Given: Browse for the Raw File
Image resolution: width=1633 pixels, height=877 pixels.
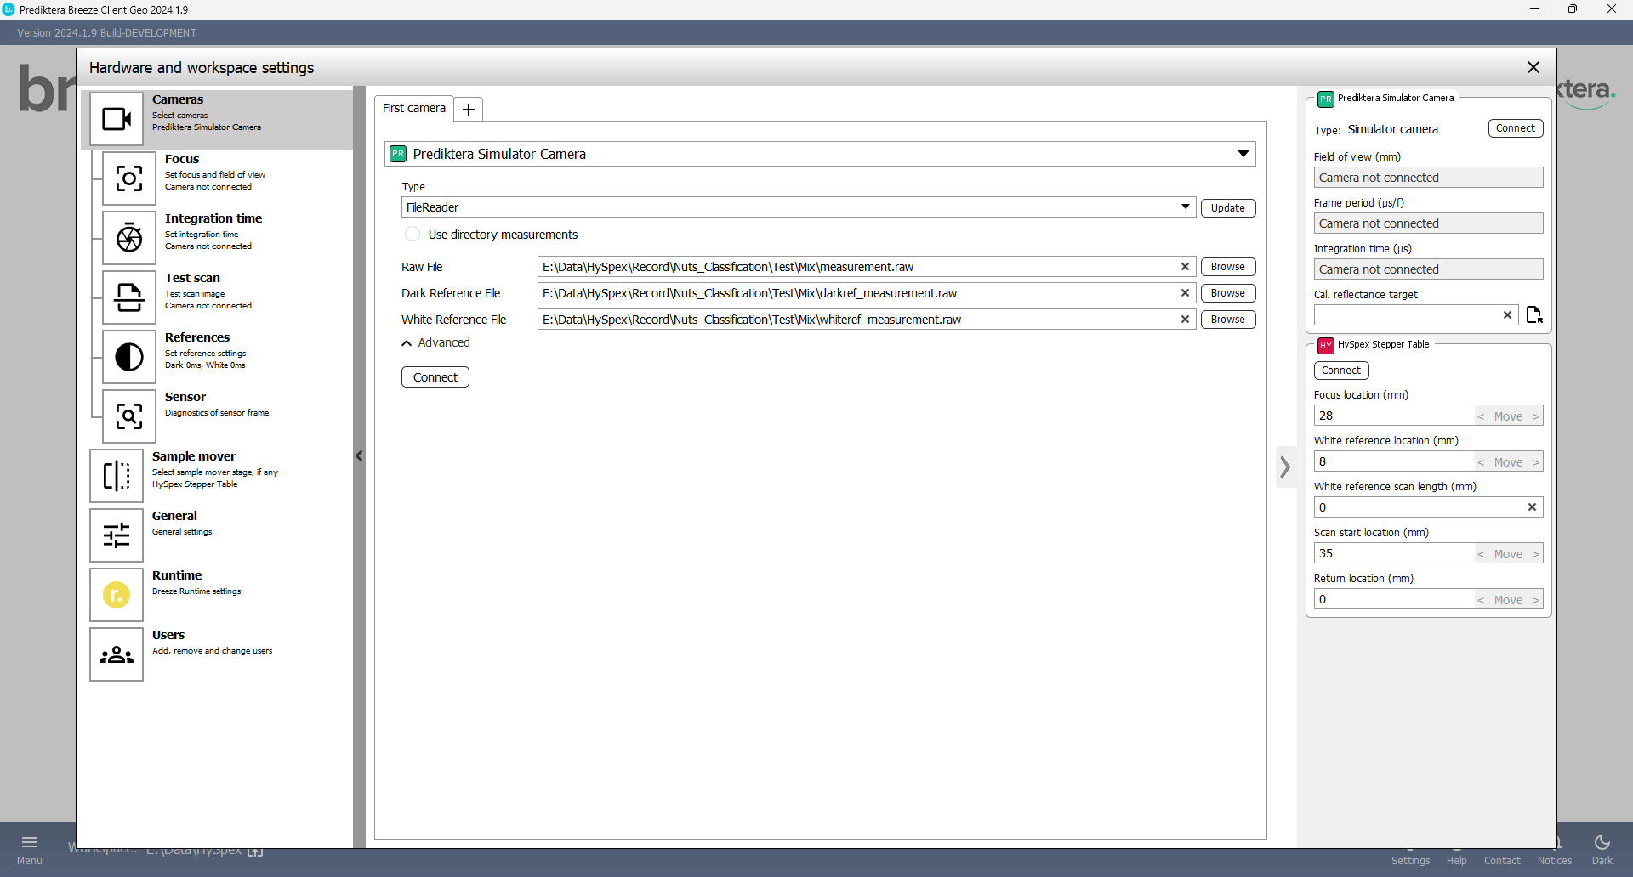Looking at the screenshot, I should click(1227, 267).
